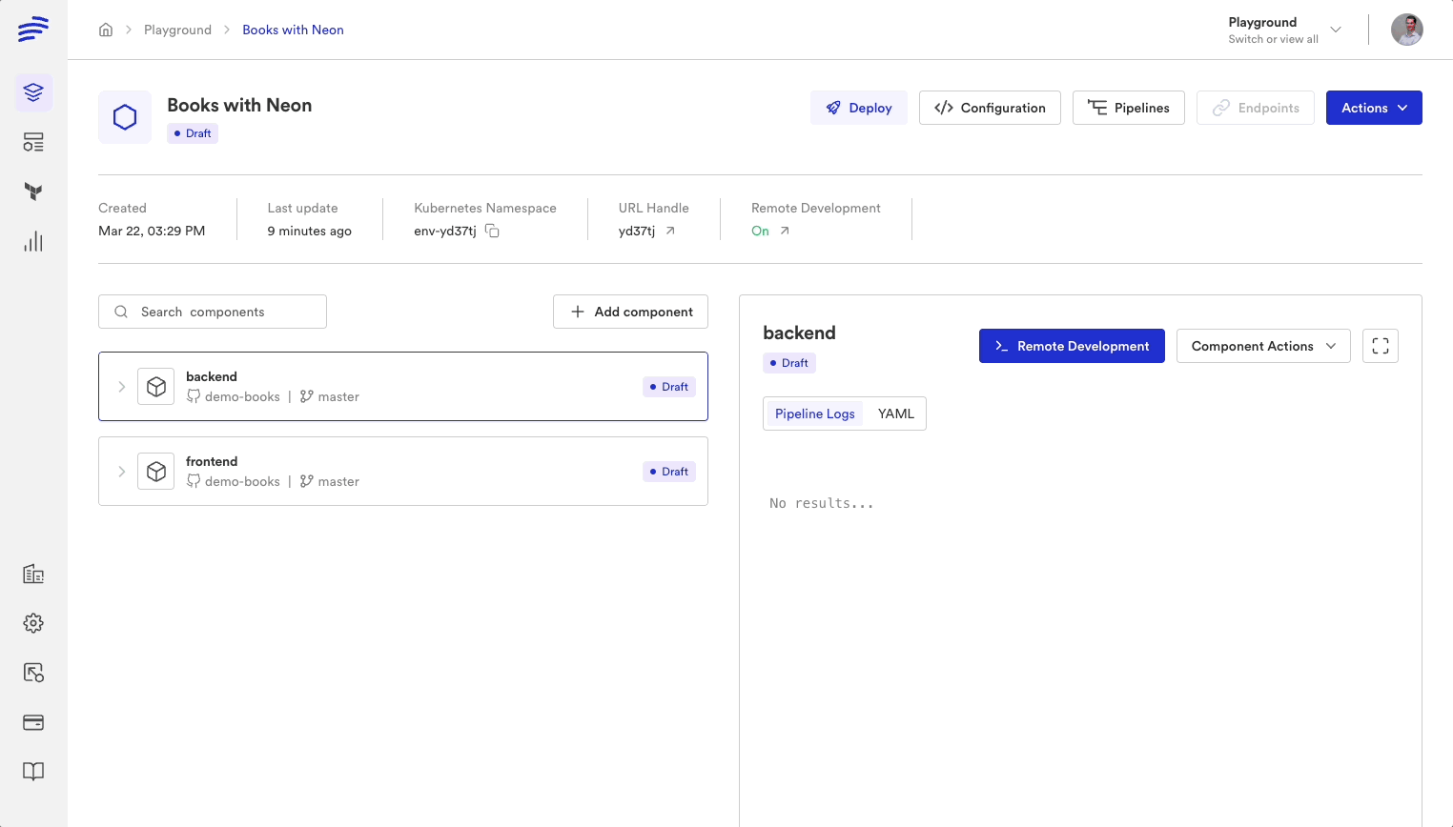Screen dimensions: 1453x827
Task: Open the environments layers icon in sidebar
Action: click(x=33, y=92)
